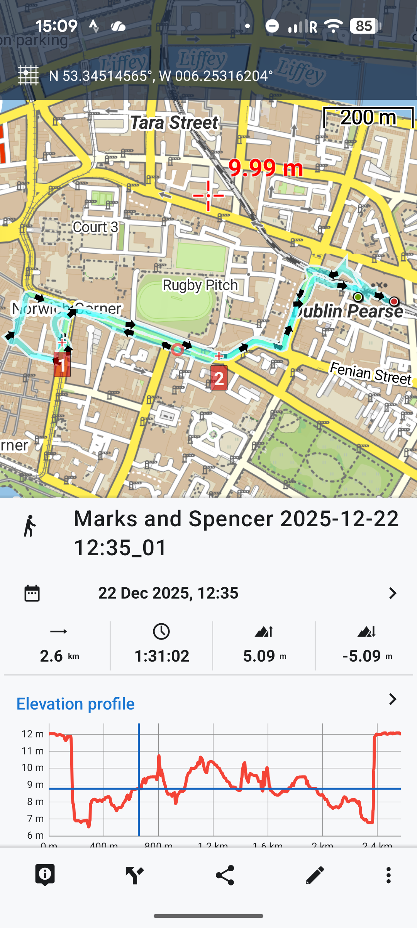Tap the 1:31:02 duration statistic
Image resolution: width=417 pixels, height=928 pixels.
click(161, 646)
